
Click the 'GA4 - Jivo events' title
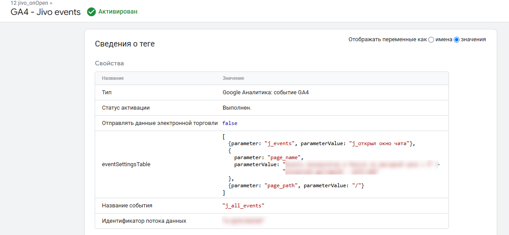pyautogui.click(x=46, y=12)
